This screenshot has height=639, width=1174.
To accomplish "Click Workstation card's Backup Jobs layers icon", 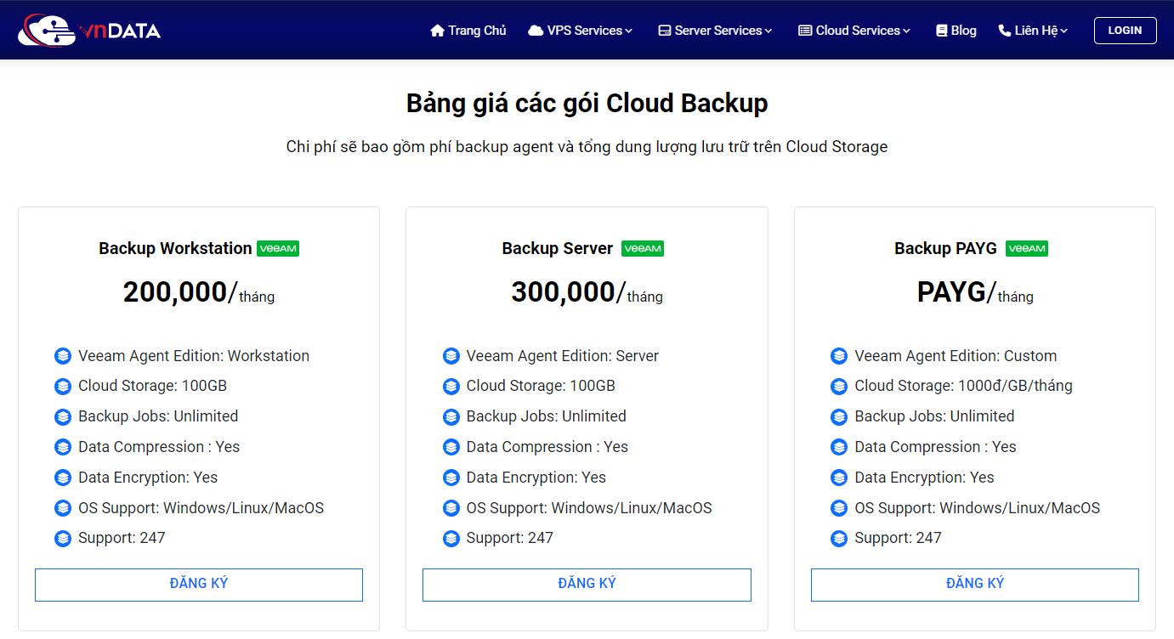I will 63,417.
